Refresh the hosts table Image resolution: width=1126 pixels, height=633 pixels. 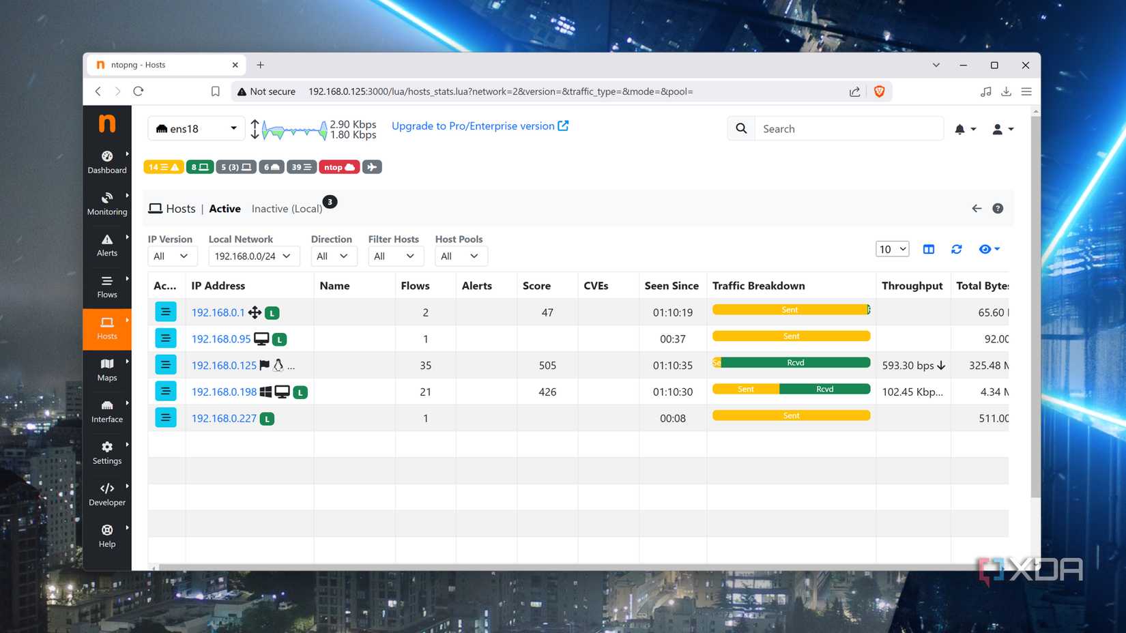956,249
